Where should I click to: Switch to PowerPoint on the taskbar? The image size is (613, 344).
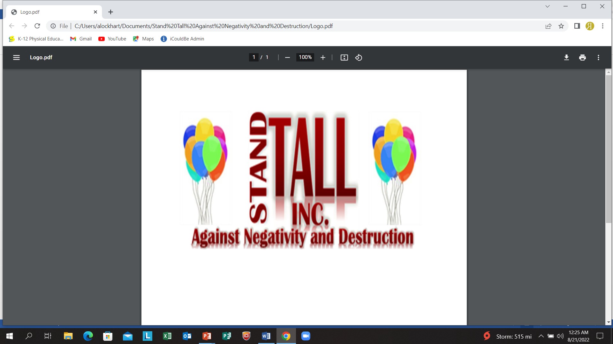click(x=207, y=336)
